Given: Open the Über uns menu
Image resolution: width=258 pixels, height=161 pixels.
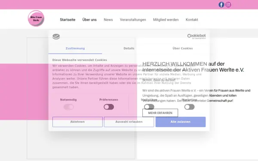Looking at the screenshot, I should [x=89, y=20].
